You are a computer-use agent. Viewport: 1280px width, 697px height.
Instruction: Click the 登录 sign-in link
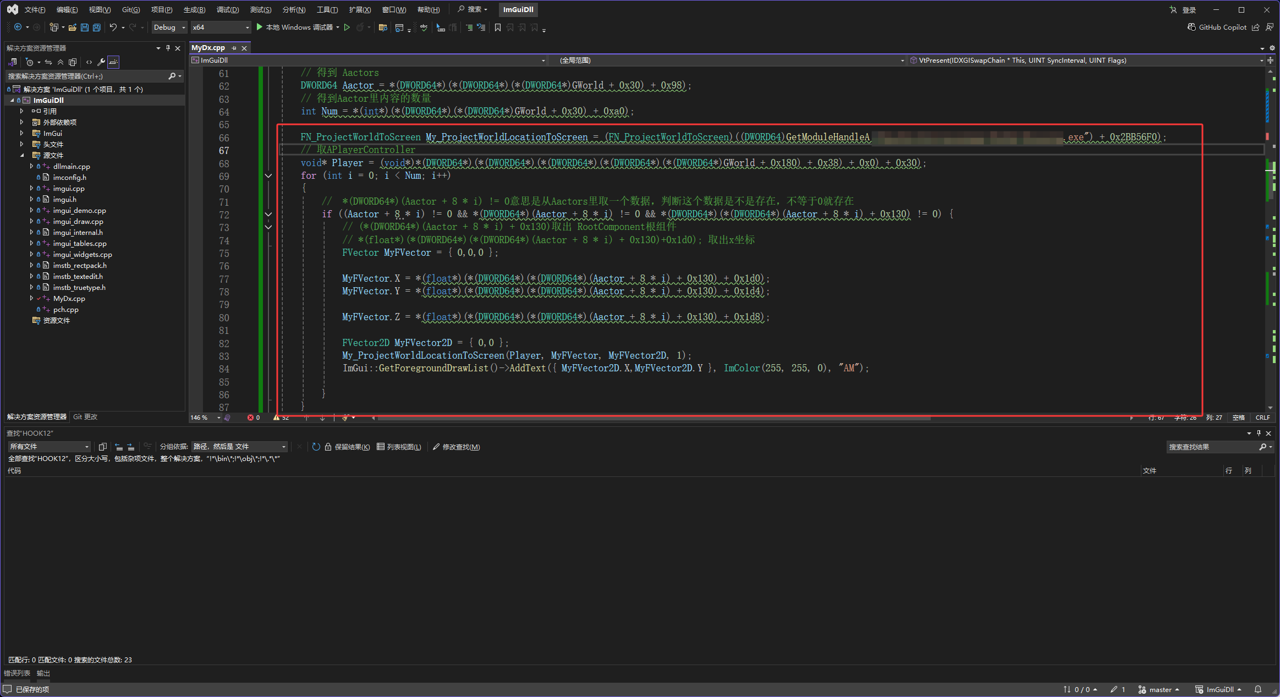point(1189,10)
